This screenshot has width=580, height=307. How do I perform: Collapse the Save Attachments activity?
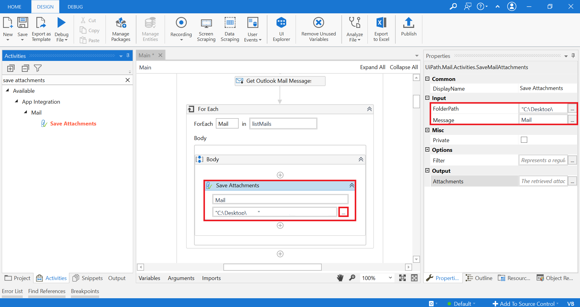point(352,185)
